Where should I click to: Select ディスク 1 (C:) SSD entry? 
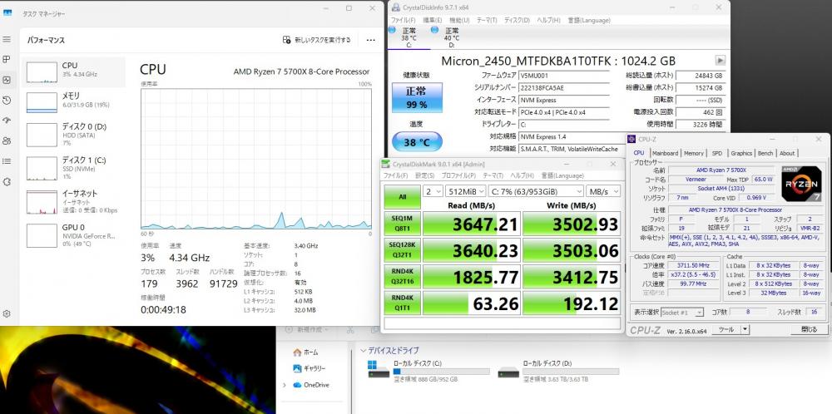[x=74, y=167]
